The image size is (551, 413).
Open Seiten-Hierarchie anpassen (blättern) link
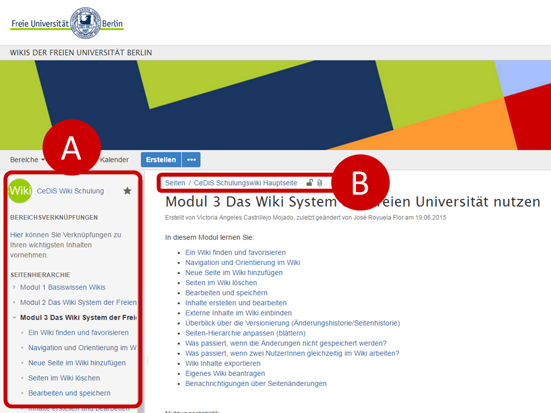point(246,333)
